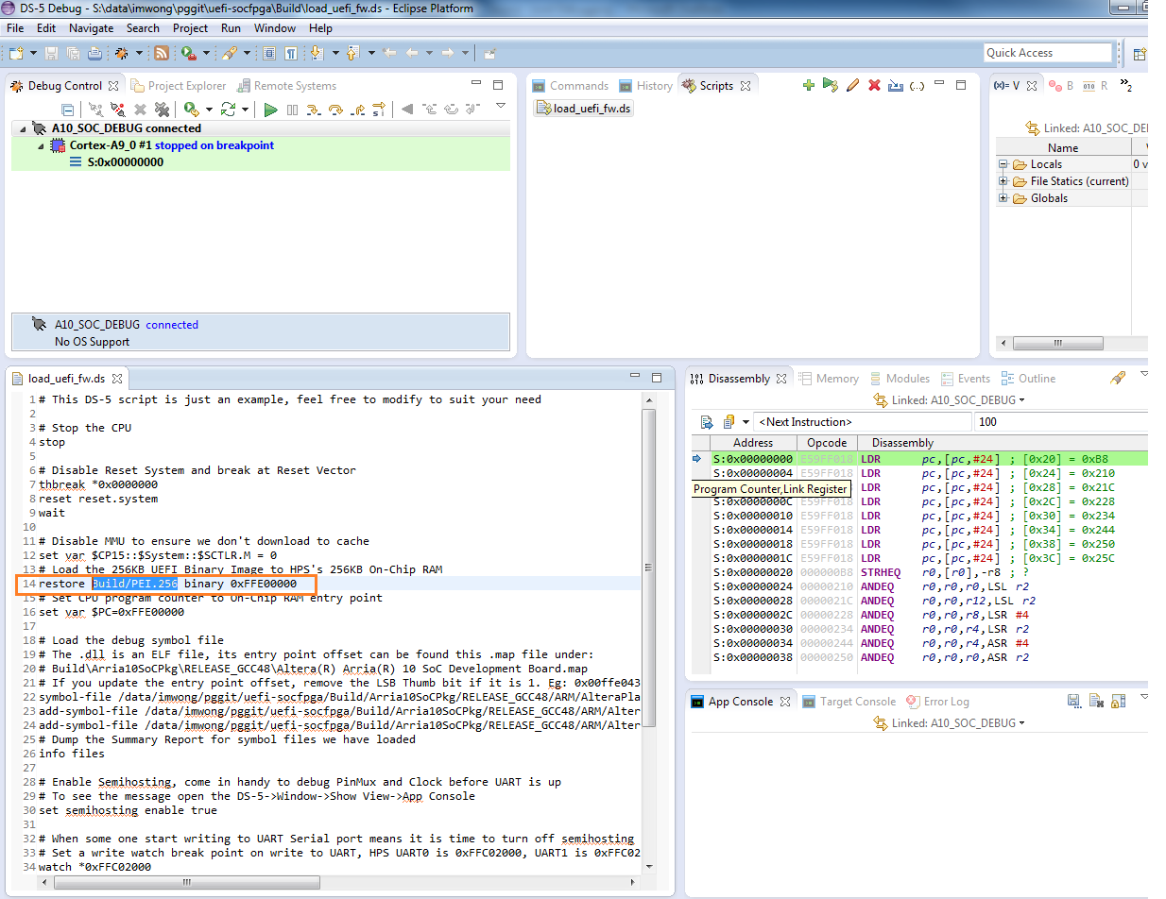1166x899 pixels.
Task: Open the Navigate menu
Action: 91,28
